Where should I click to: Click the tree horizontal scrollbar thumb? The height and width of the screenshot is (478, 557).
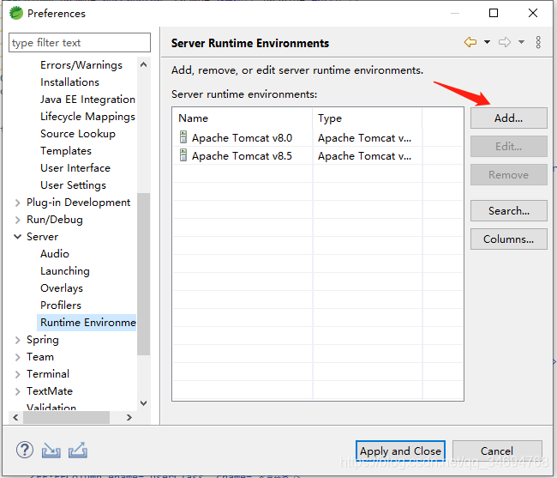(x=67, y=417)
